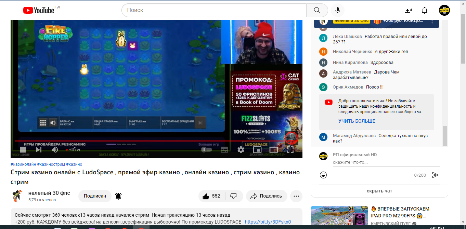This screenshot has height=229, width=466.
Task: Click Эрик Ахмедов chat avatar
Action: click(x=323, y=87)
